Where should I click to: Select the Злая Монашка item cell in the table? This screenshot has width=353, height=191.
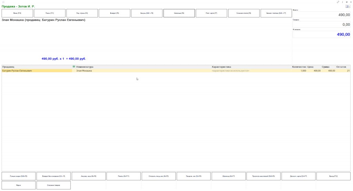coord(143,71)
